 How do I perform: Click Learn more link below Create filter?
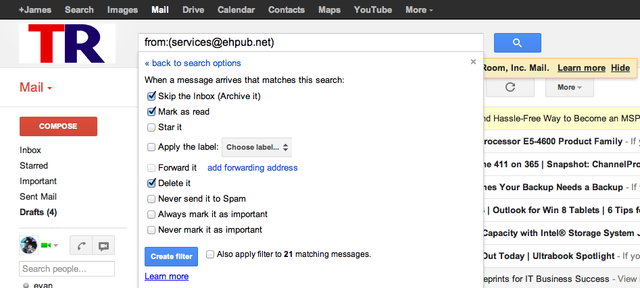tap(166, 276)
